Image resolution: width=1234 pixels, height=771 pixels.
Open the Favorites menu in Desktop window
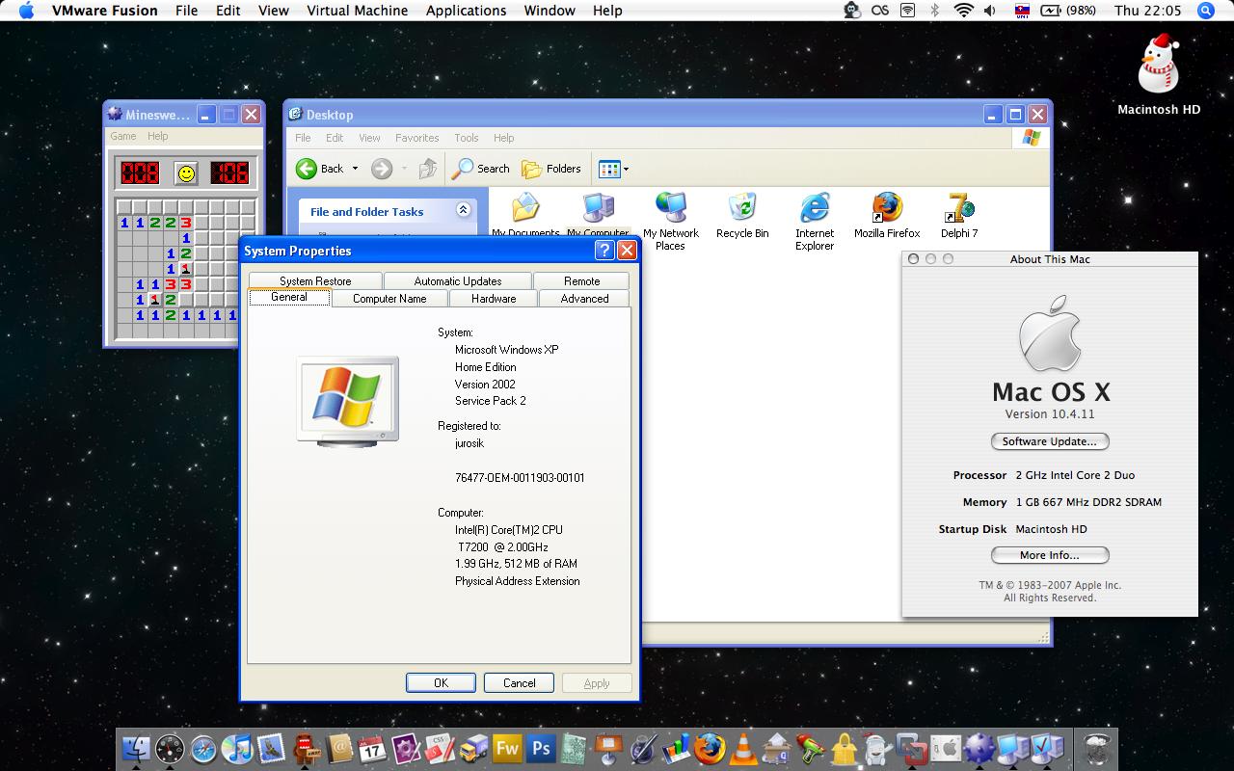(416, 138)
